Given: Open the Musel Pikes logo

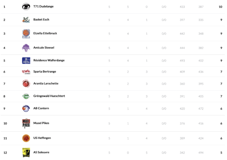Looking at the screenshot, I should point(26,123).
